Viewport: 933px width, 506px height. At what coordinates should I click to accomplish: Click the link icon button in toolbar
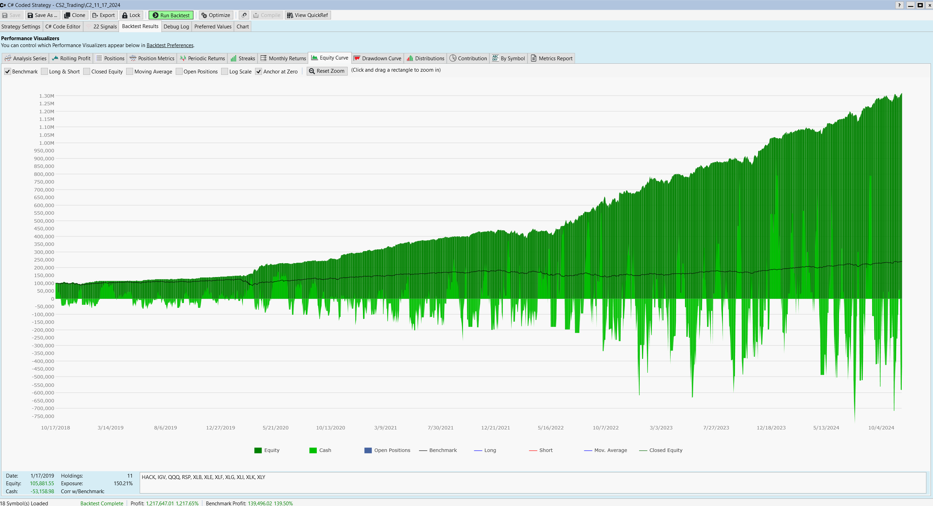(244, 15)
